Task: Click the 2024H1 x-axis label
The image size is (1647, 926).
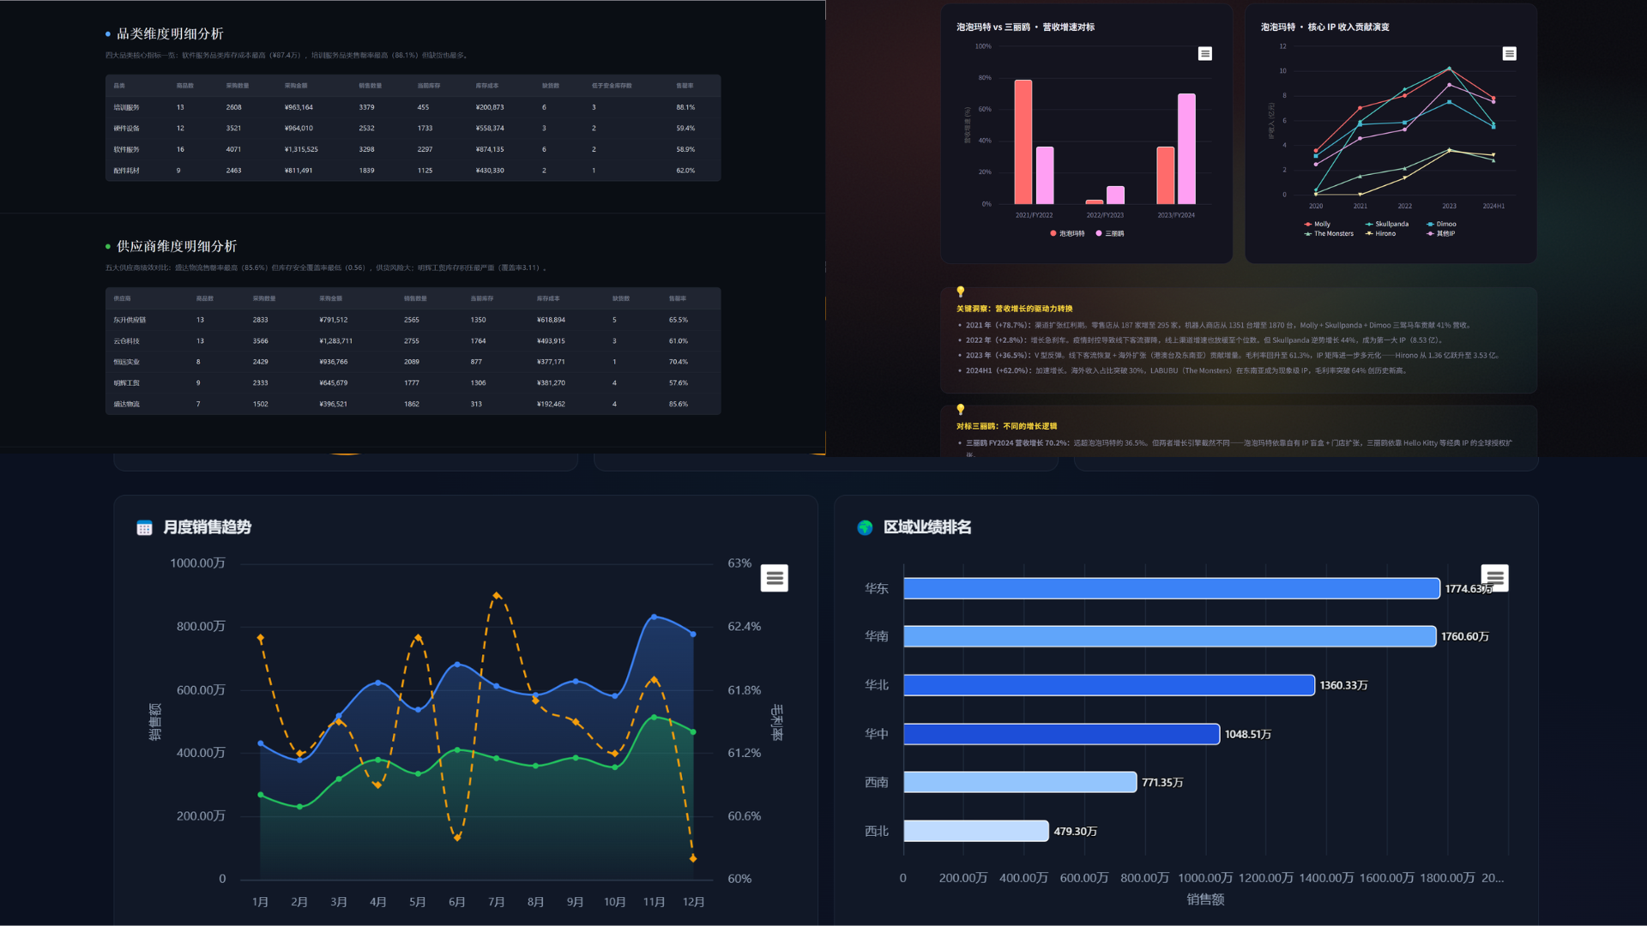Action: click(x=1493, y=207)
